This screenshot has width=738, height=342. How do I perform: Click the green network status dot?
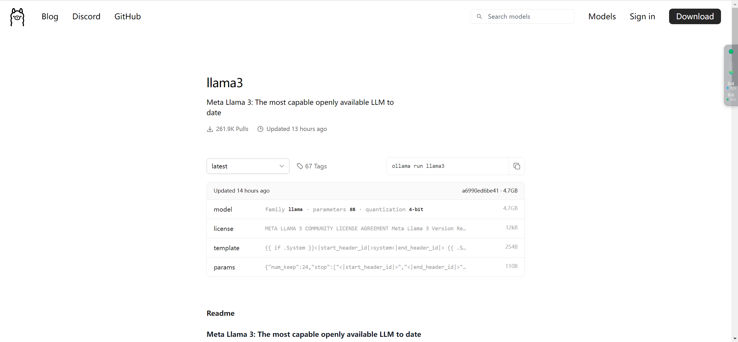pyautogui.click(x=731, y=52)
